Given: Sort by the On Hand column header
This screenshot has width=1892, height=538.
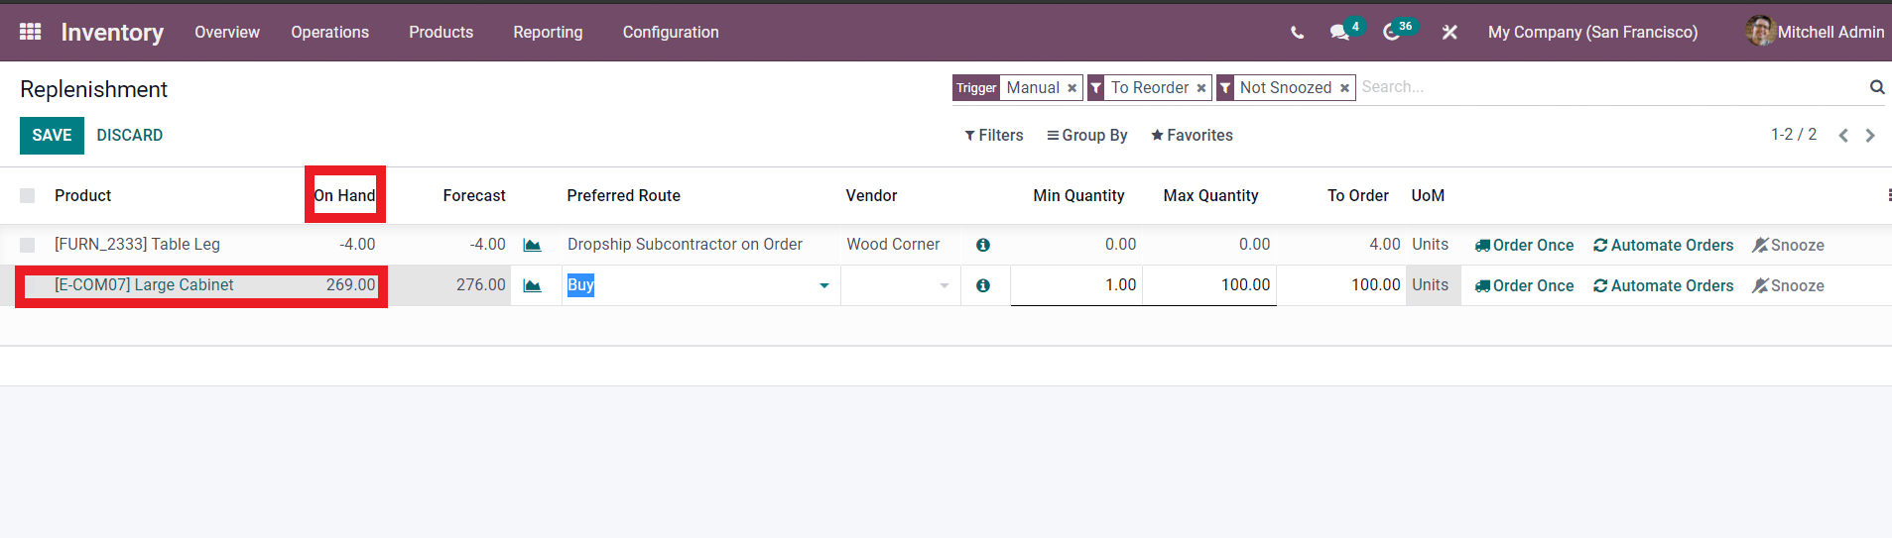Looking at the screenshot, I should click(x=344, y=196).
